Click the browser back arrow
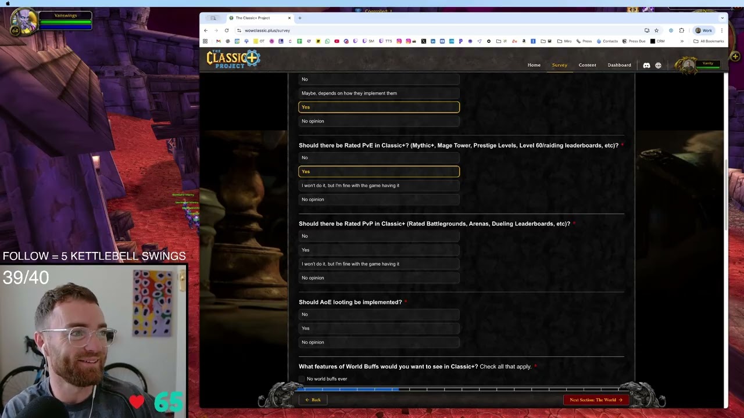The image size is (744, 418). (x=205, y=30)
